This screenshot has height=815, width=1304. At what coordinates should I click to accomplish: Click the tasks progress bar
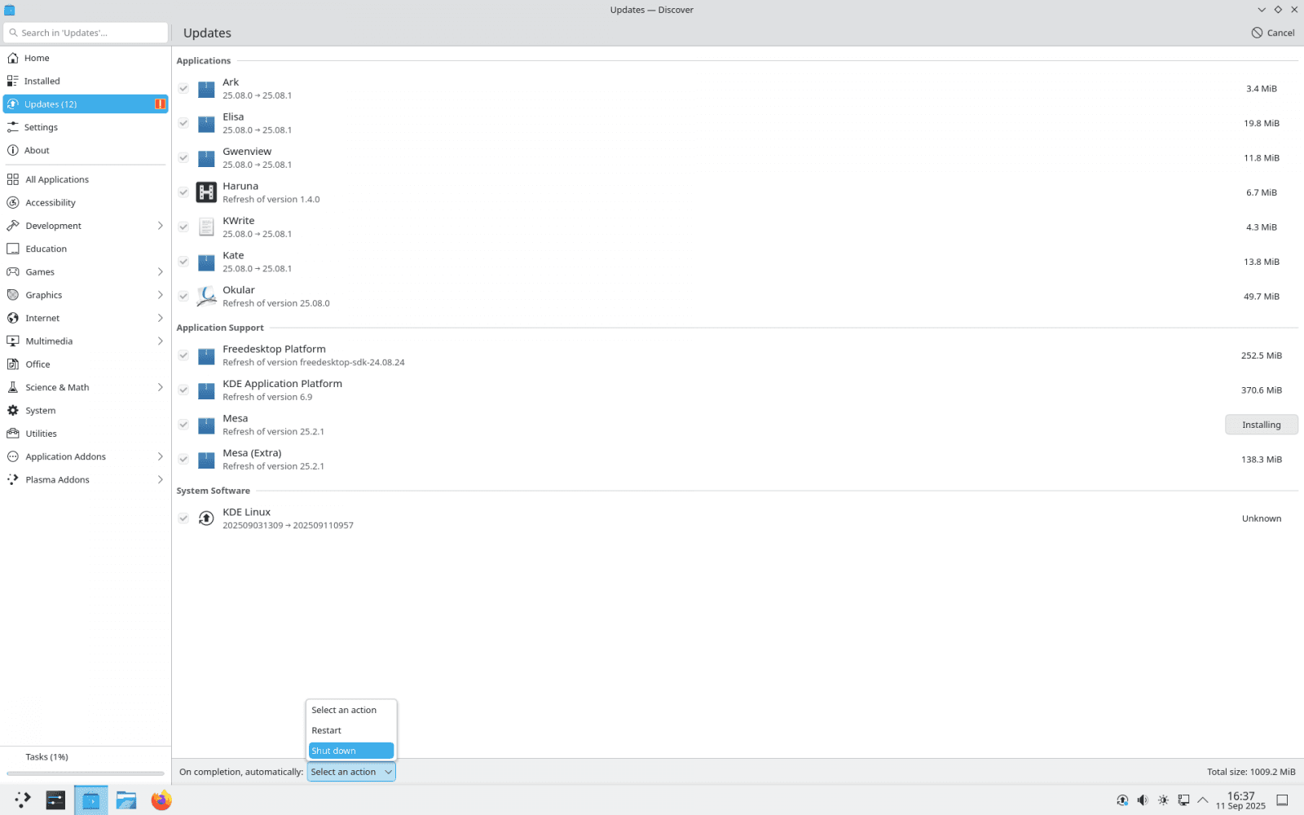pos(86,773)
